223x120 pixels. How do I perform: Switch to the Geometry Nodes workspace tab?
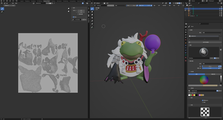(81, 1)
